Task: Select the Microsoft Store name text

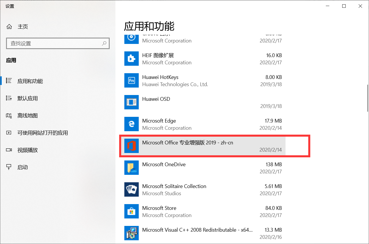Action: tap(159, 208)
